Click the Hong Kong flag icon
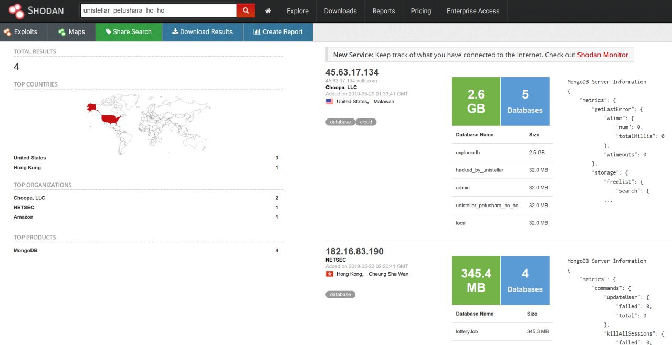The height and width of the screenshot is (345, 672). (x=329, y=274)
